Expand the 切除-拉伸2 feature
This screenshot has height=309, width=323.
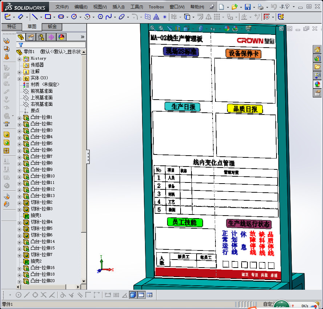(19, 203)
